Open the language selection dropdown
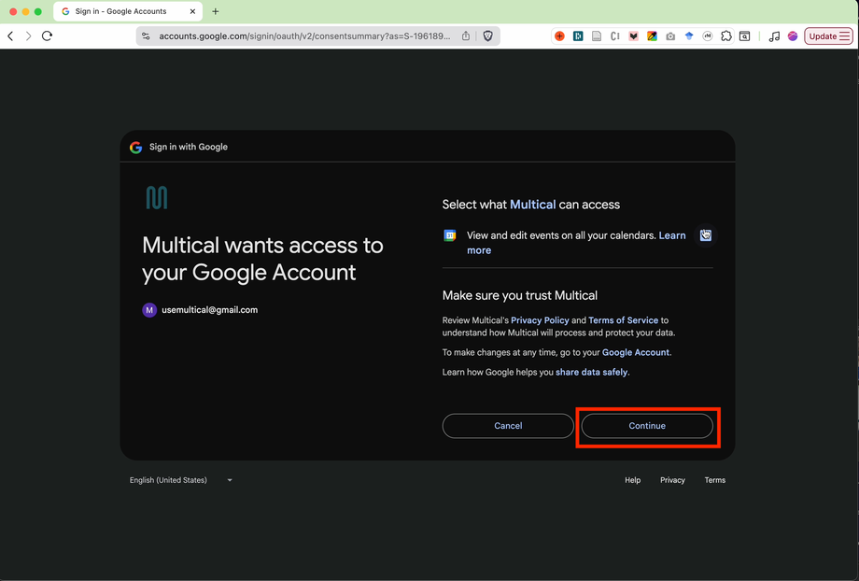The width and height of the screenshot is (859, 581). coord(168,480)
